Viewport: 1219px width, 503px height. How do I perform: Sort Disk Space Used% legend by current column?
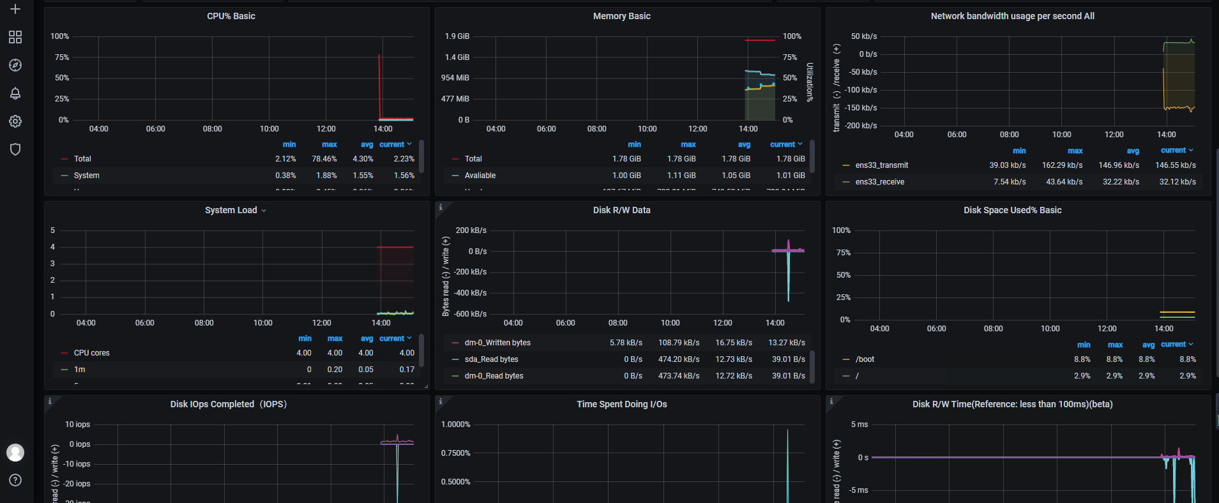[1177, 345]
